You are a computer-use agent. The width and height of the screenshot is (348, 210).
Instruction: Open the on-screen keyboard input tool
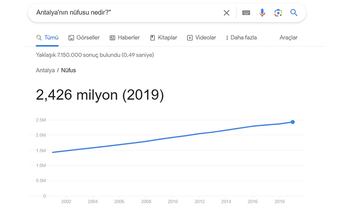(246, 13)
